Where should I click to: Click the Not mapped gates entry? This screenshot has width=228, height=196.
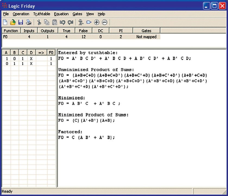[147, 36]
